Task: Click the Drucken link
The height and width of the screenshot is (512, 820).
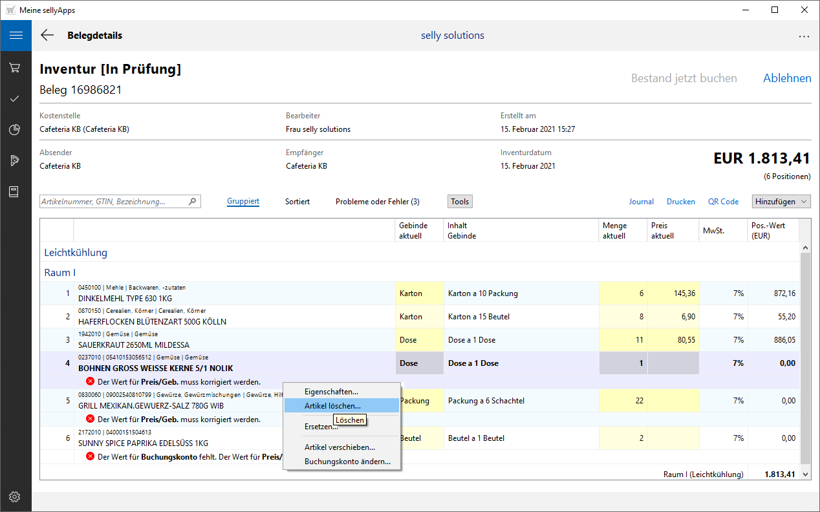Action: point(681,202)
